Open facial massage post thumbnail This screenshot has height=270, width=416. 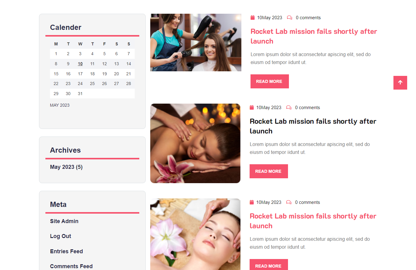[195, 234]
